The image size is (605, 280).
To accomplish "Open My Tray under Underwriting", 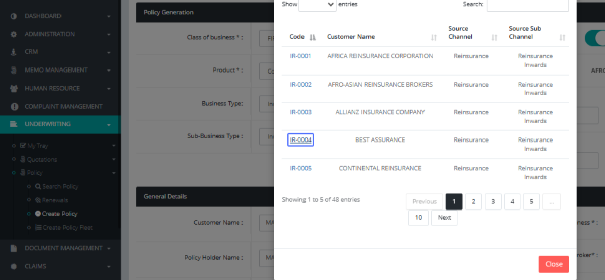I will click(x=37, y=146).
